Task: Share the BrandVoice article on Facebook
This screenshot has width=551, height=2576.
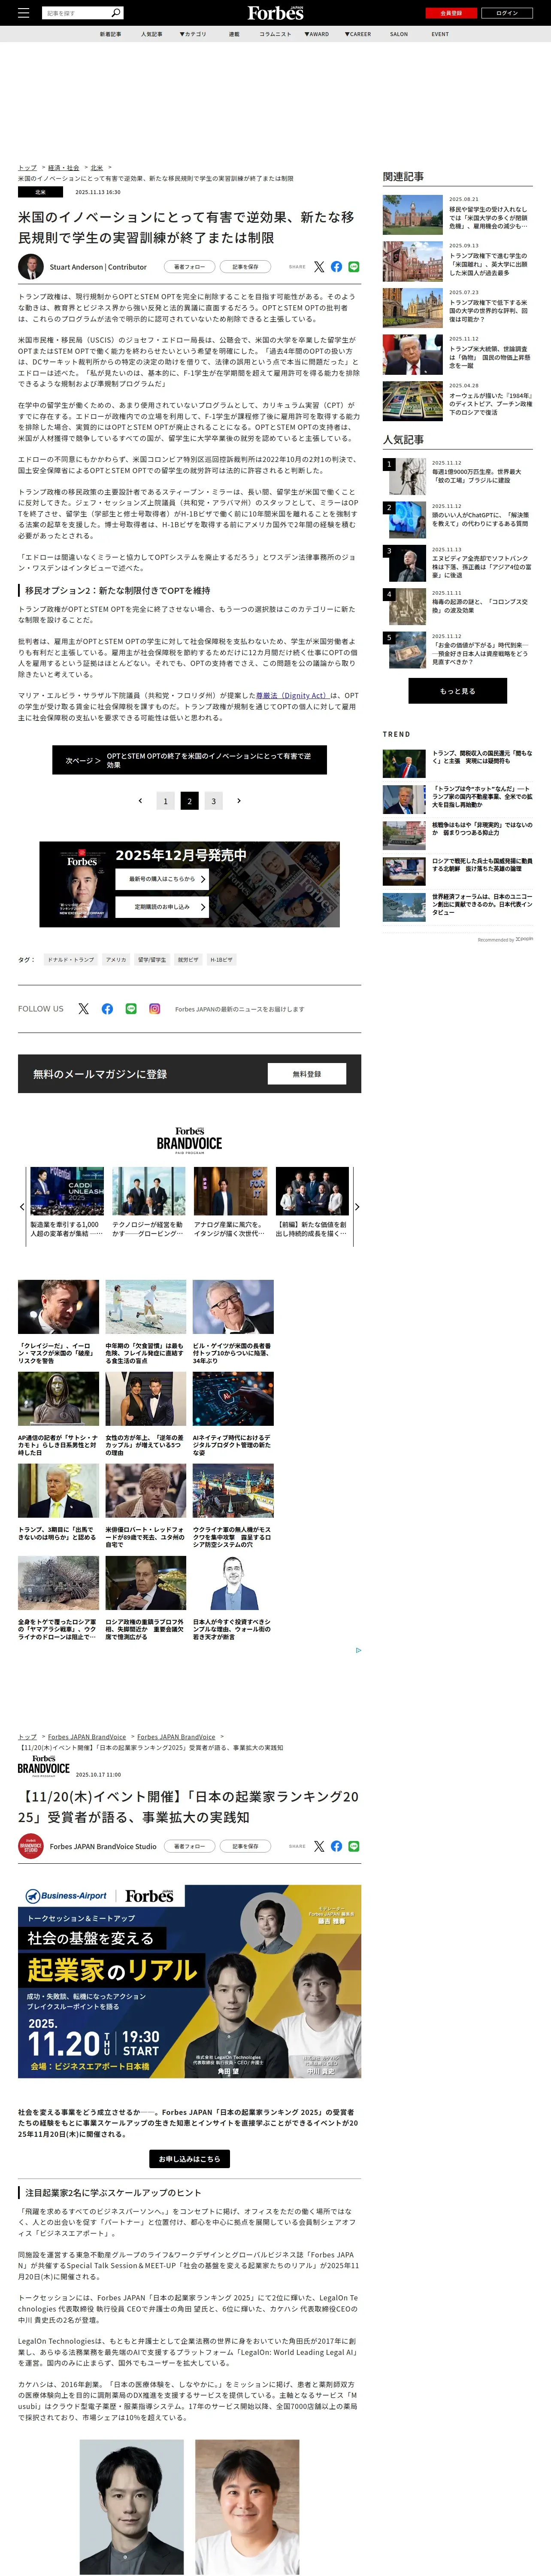Action: coord(336,1846)
